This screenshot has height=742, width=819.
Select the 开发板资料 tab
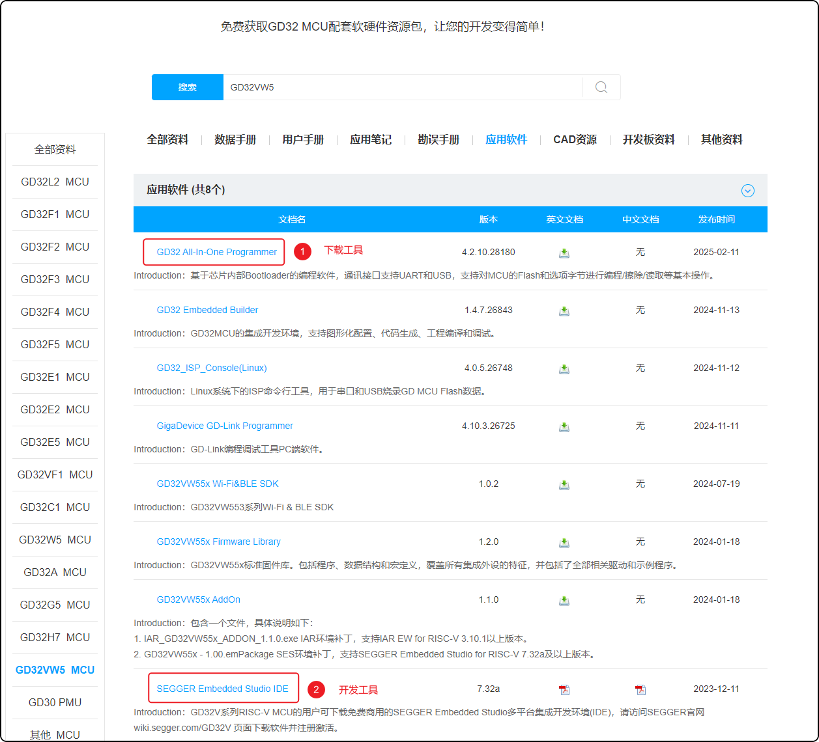click(x=648, y=140)
